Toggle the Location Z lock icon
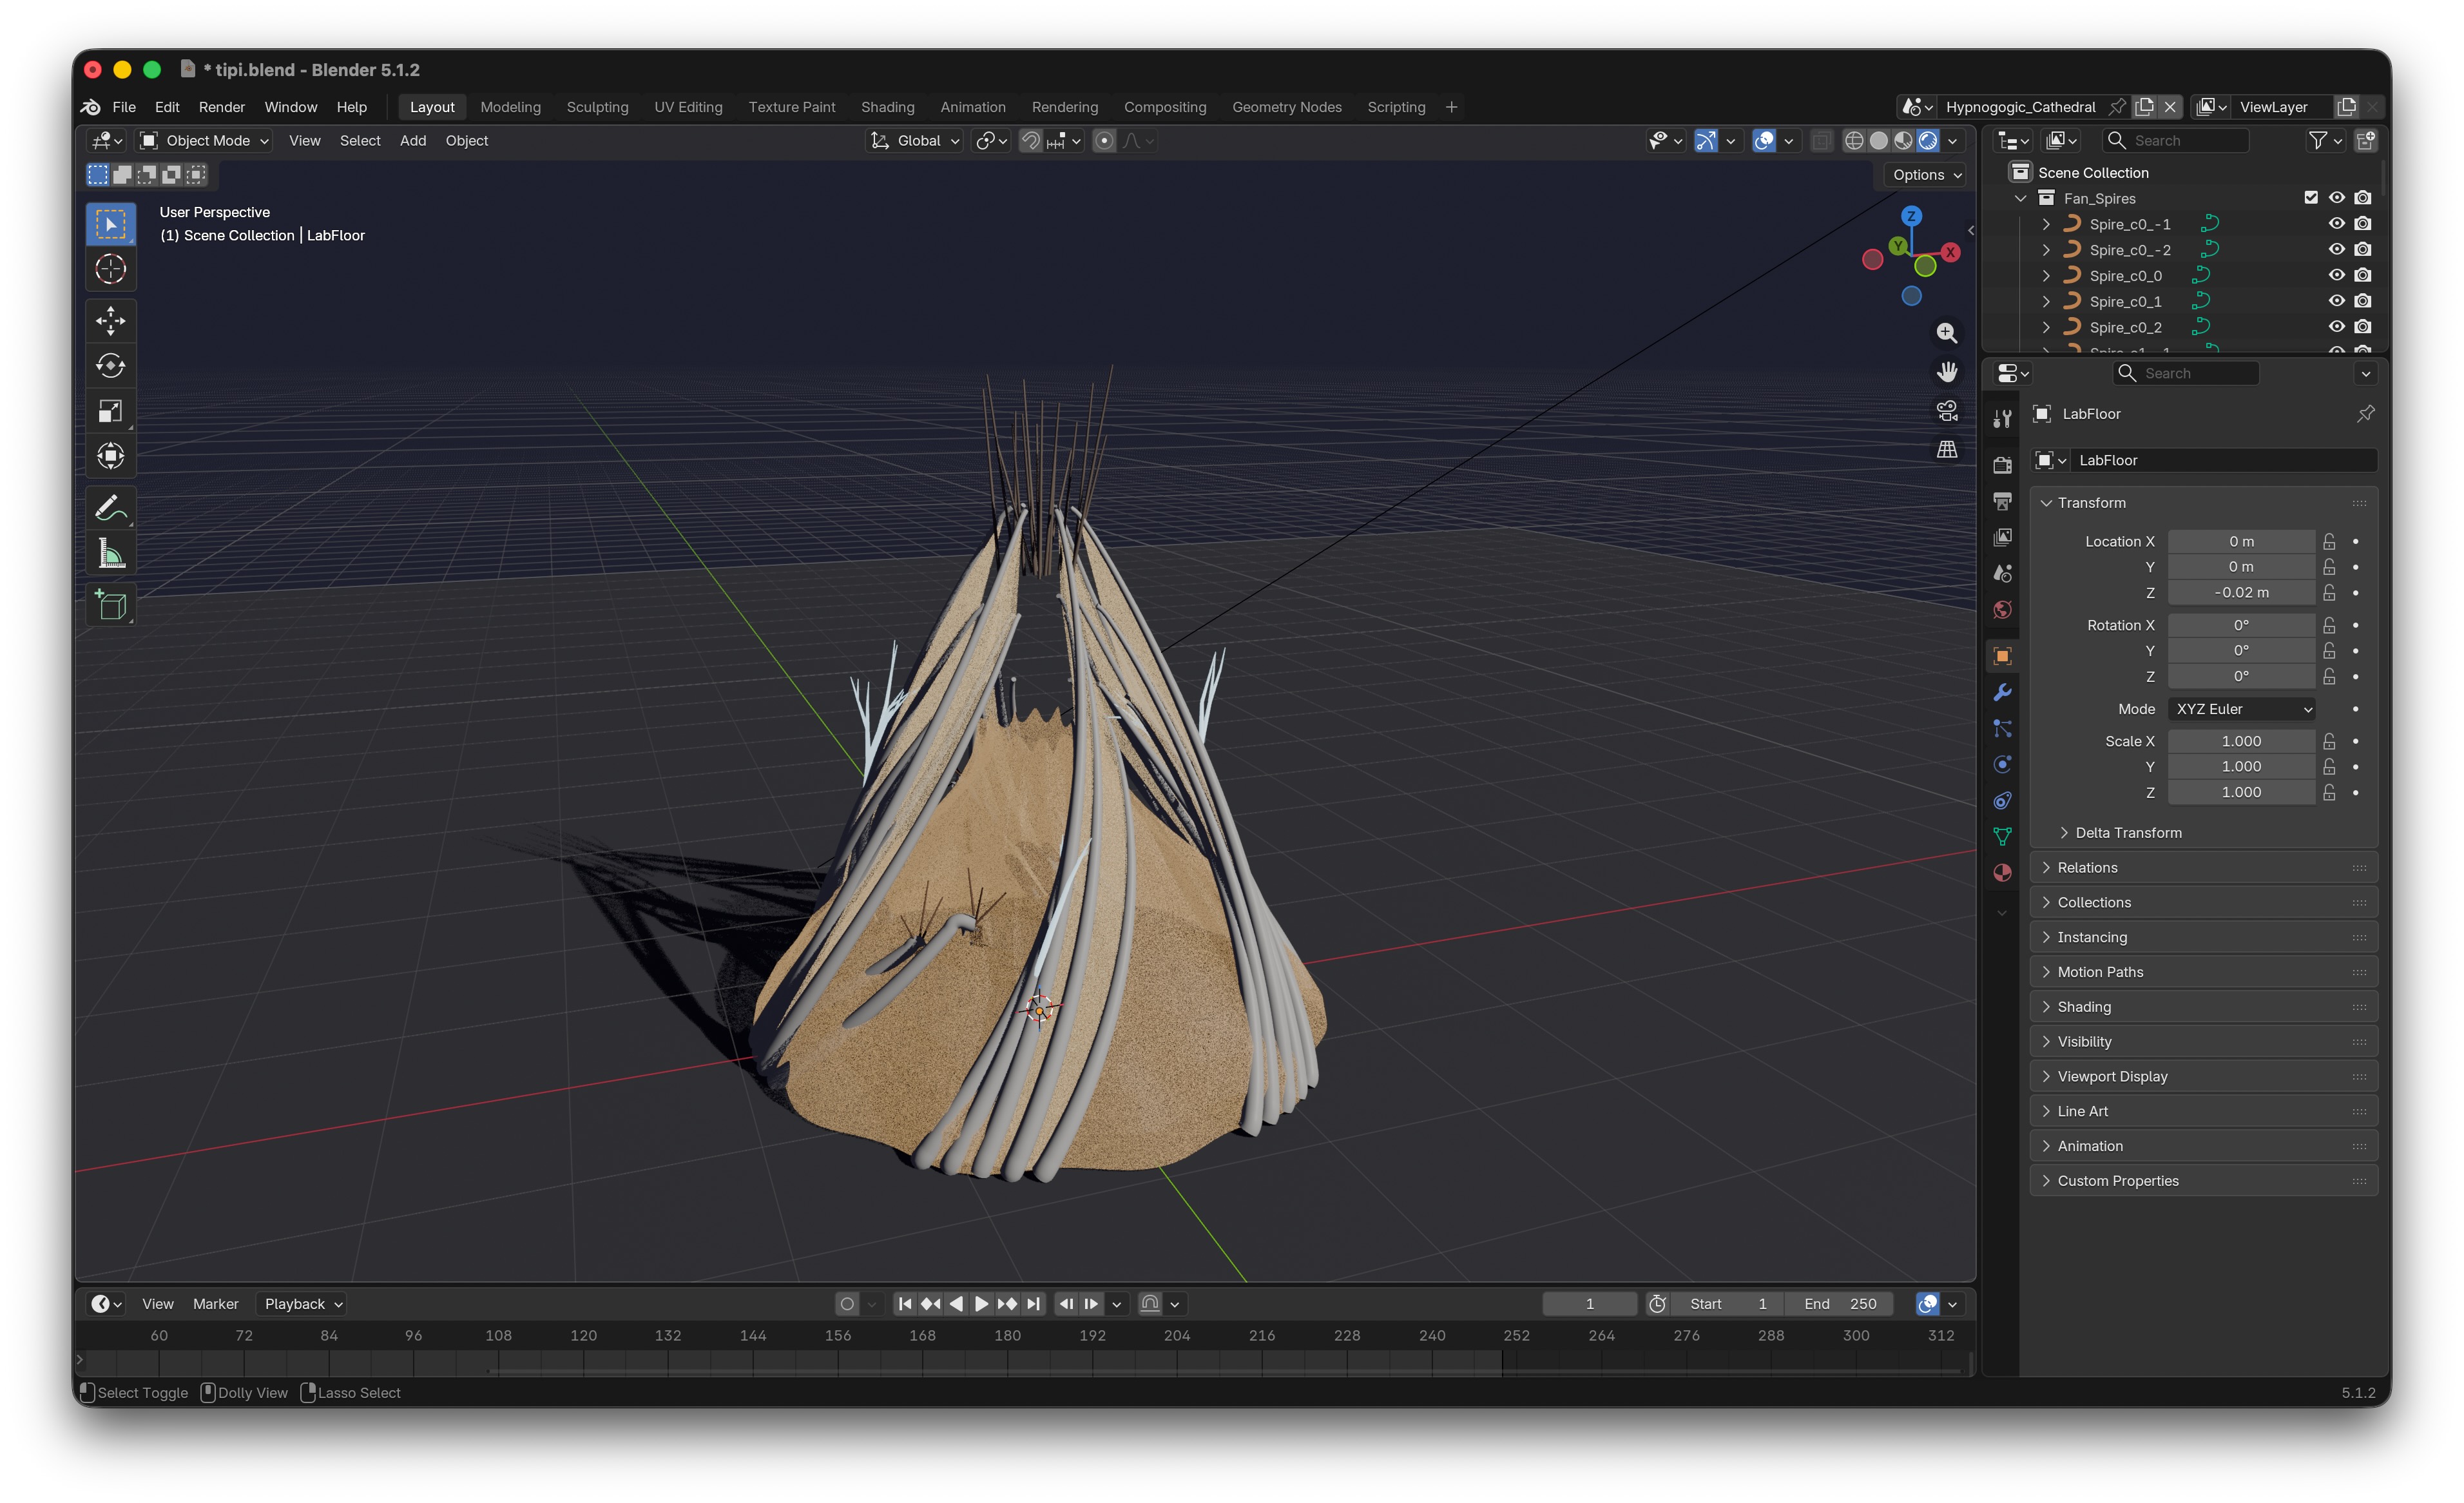Image resolution: width=2464 pixels, height=1503 pixels. 2329,593
